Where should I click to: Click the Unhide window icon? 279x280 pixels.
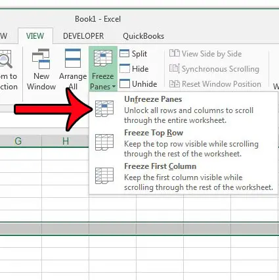[125, 83]
